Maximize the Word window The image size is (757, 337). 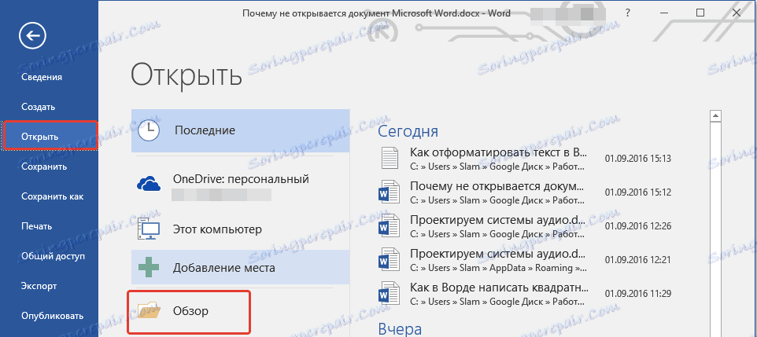(x=700, y=13)
